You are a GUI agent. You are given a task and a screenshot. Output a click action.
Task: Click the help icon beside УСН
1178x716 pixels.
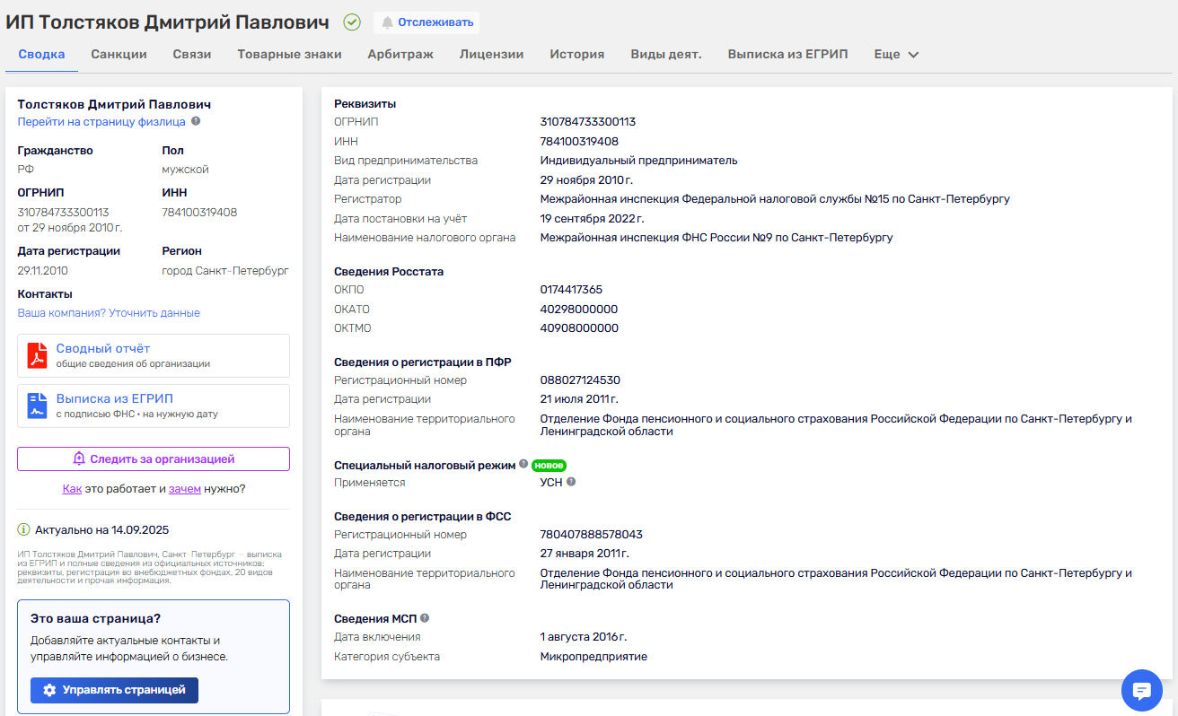click(x=571, y=482)
